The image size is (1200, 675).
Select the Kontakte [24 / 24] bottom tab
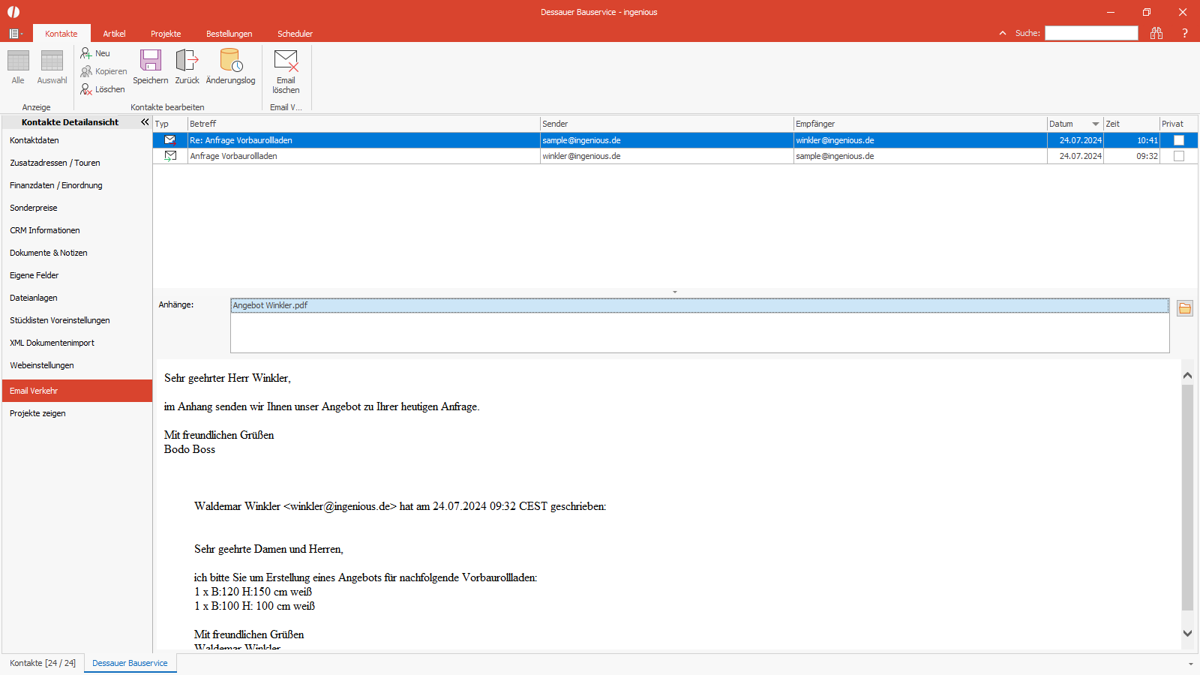tap(43, 663)
